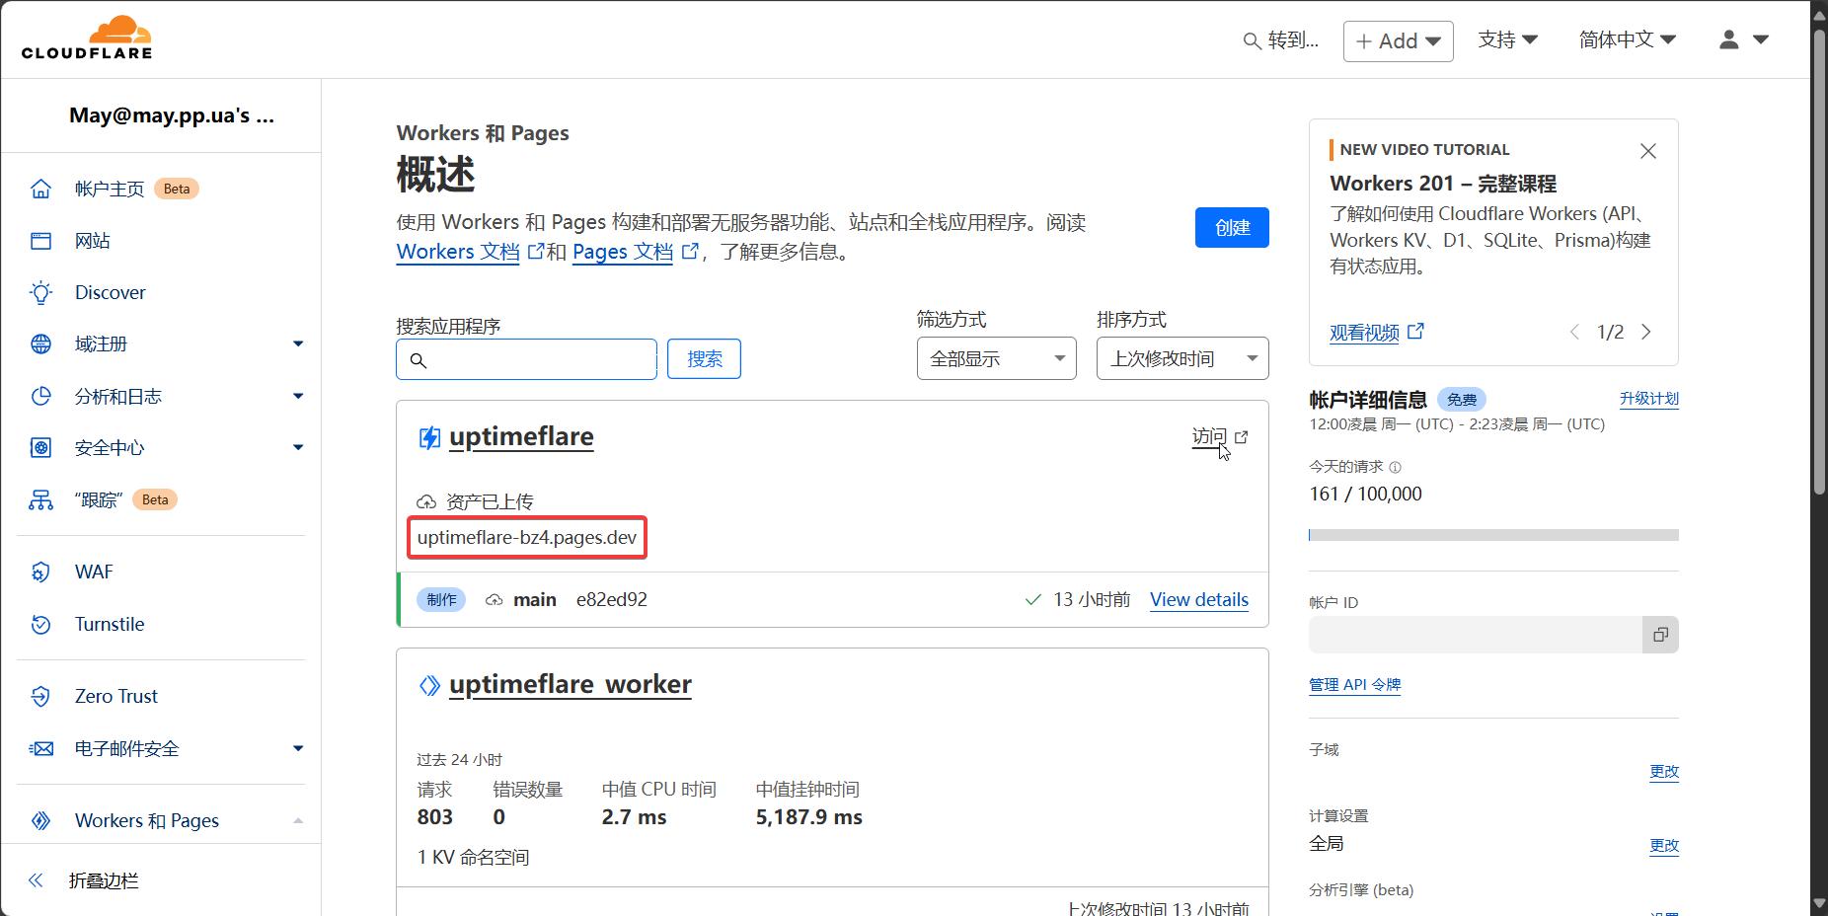Open Turnstile in sidebar
1828x916 pixels.
coord(110,624)
